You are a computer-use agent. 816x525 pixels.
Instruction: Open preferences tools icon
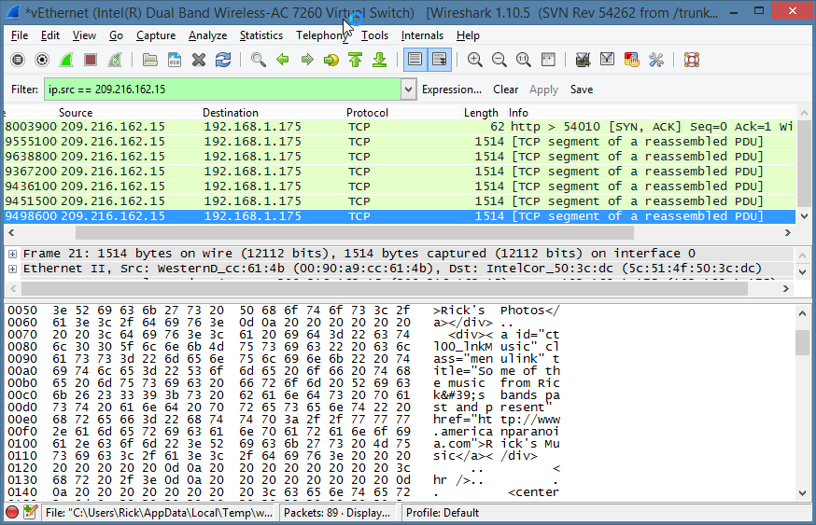(655, 60)
